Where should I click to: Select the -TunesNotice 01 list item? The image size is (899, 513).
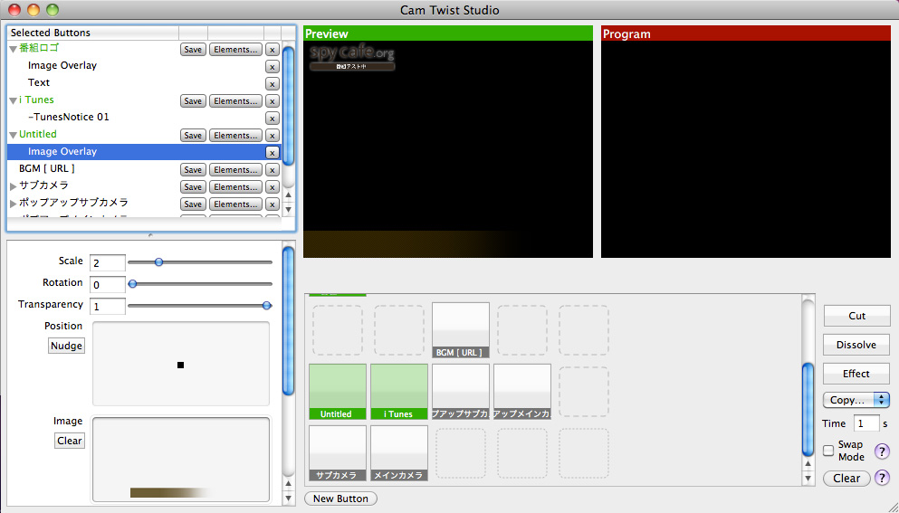point(69,118)
